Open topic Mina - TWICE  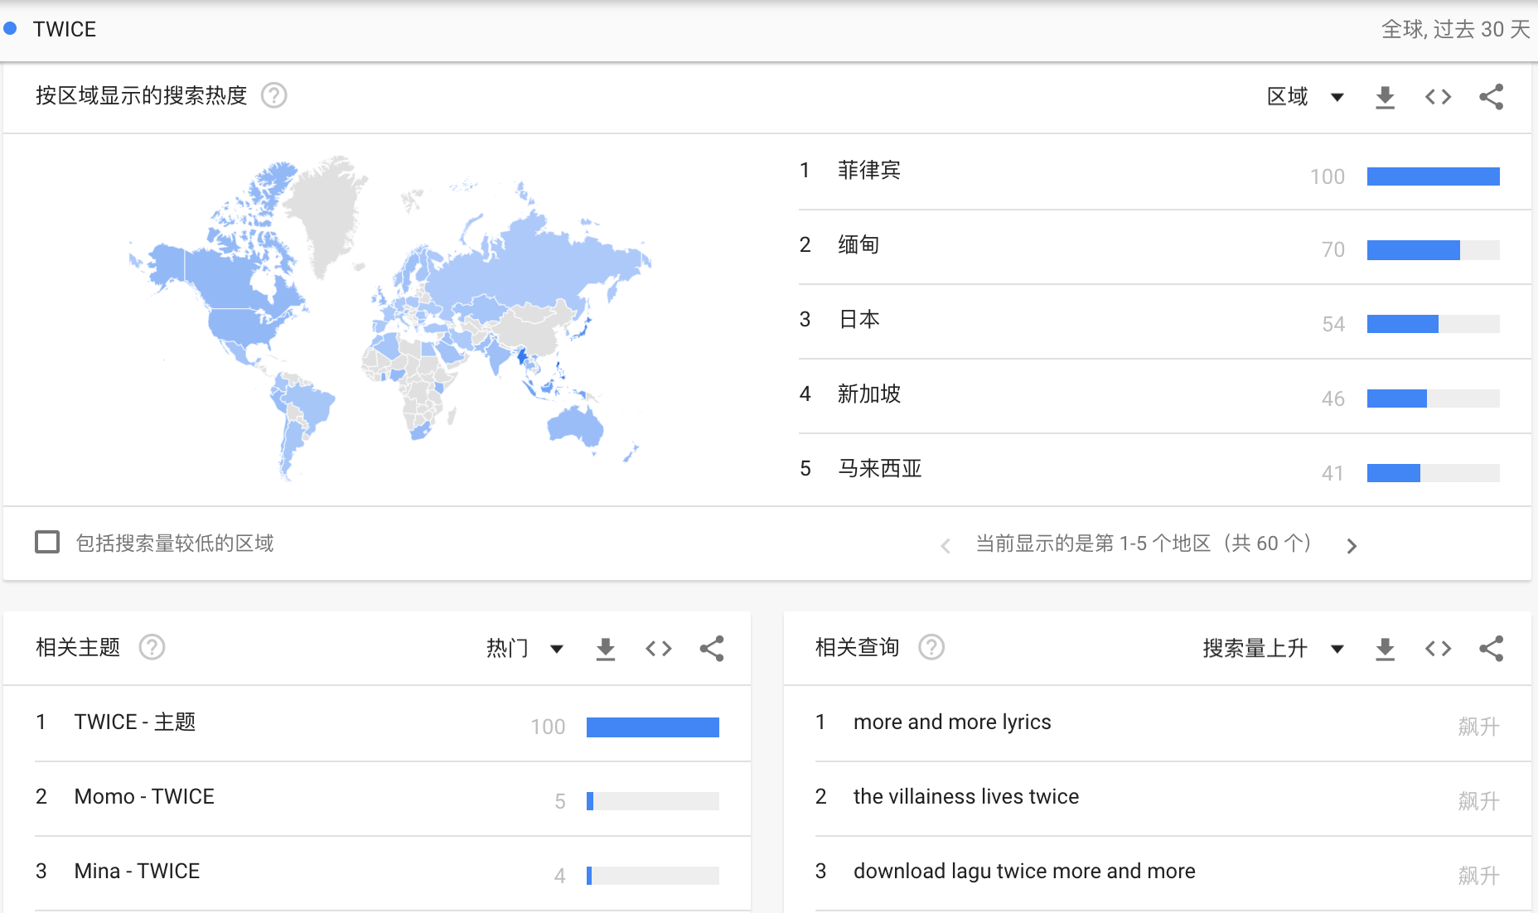coord(137,872)
